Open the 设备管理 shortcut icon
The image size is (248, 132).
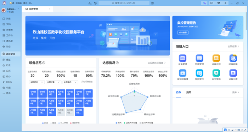click(182, 58)
